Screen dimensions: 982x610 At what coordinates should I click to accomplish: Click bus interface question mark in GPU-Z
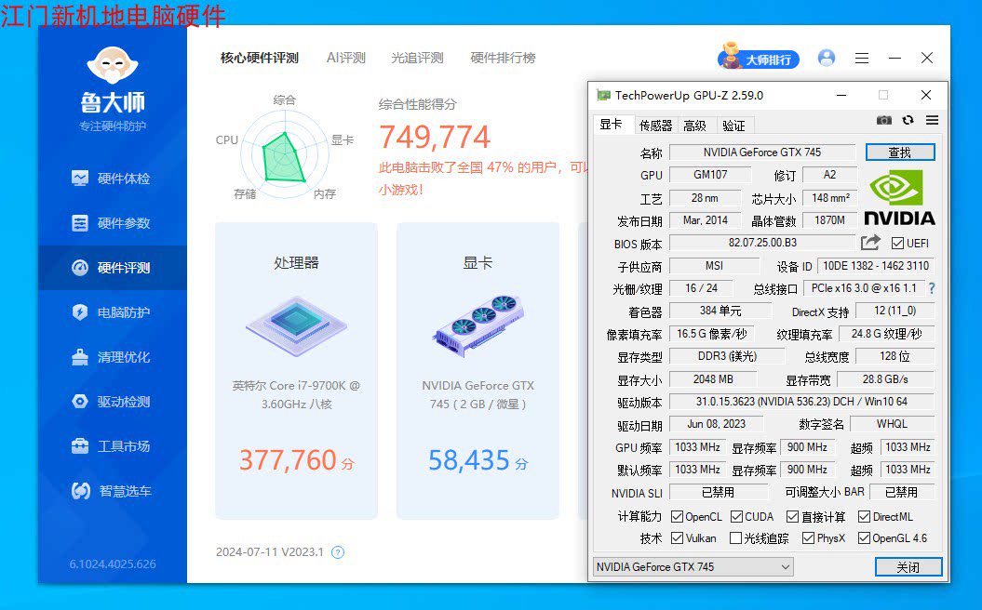932,288
